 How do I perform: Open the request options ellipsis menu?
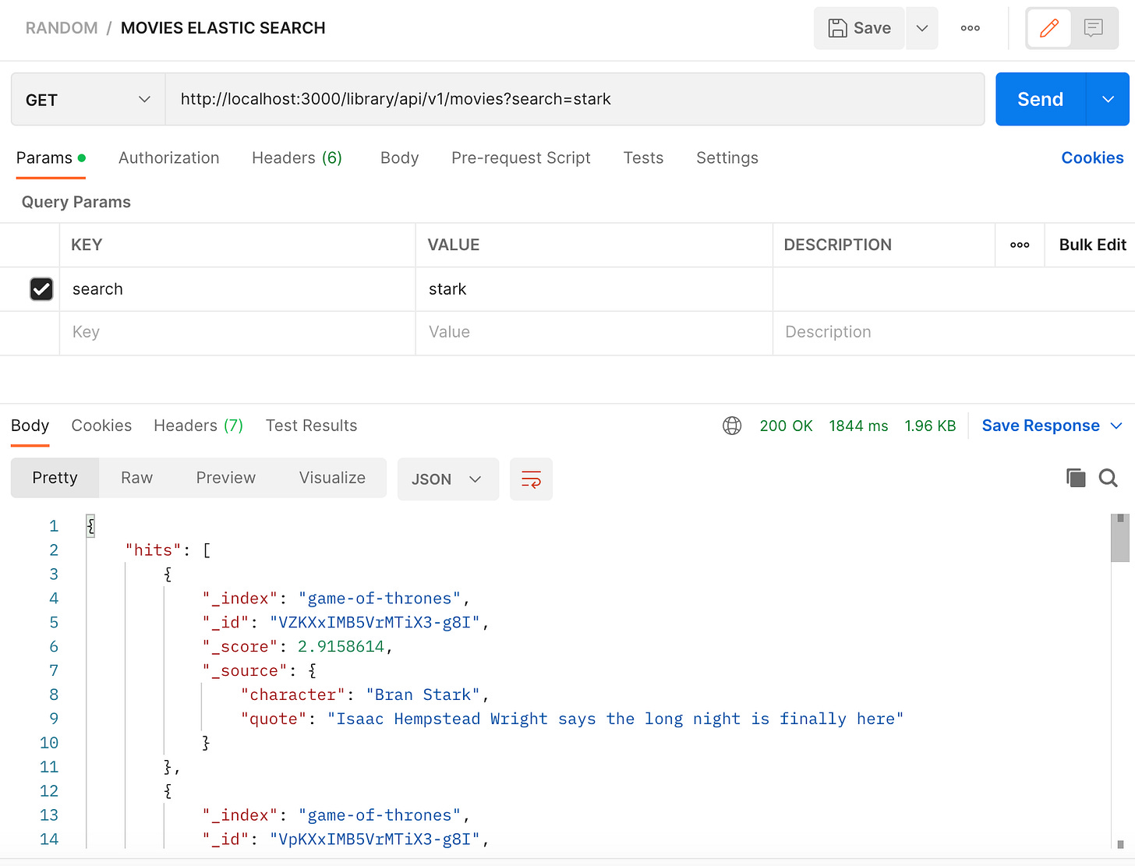(970, 28)
